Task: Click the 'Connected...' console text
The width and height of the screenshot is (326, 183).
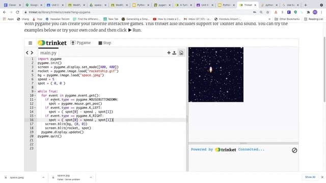Action: (251, 149)
